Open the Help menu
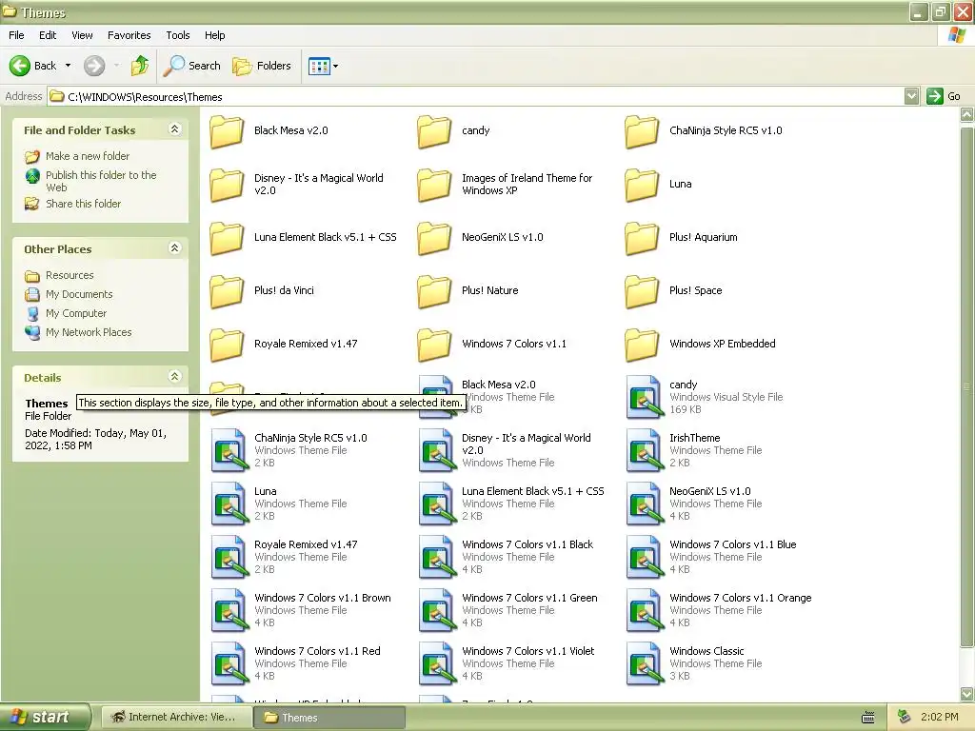975x731 pixels. coord(214,35)
